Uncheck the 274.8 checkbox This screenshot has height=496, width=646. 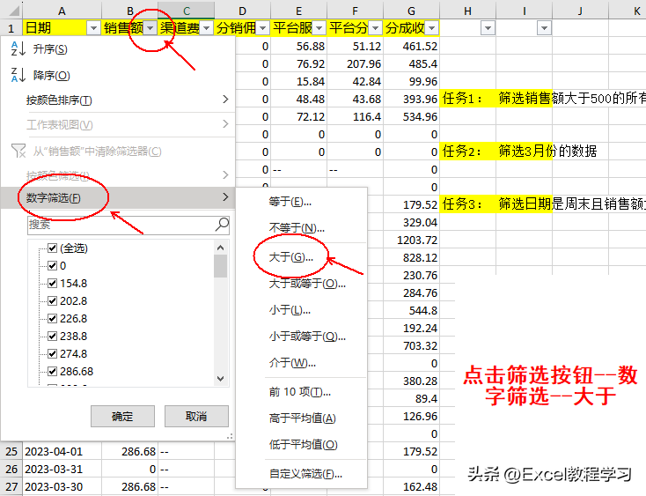[x=52, y=354]
